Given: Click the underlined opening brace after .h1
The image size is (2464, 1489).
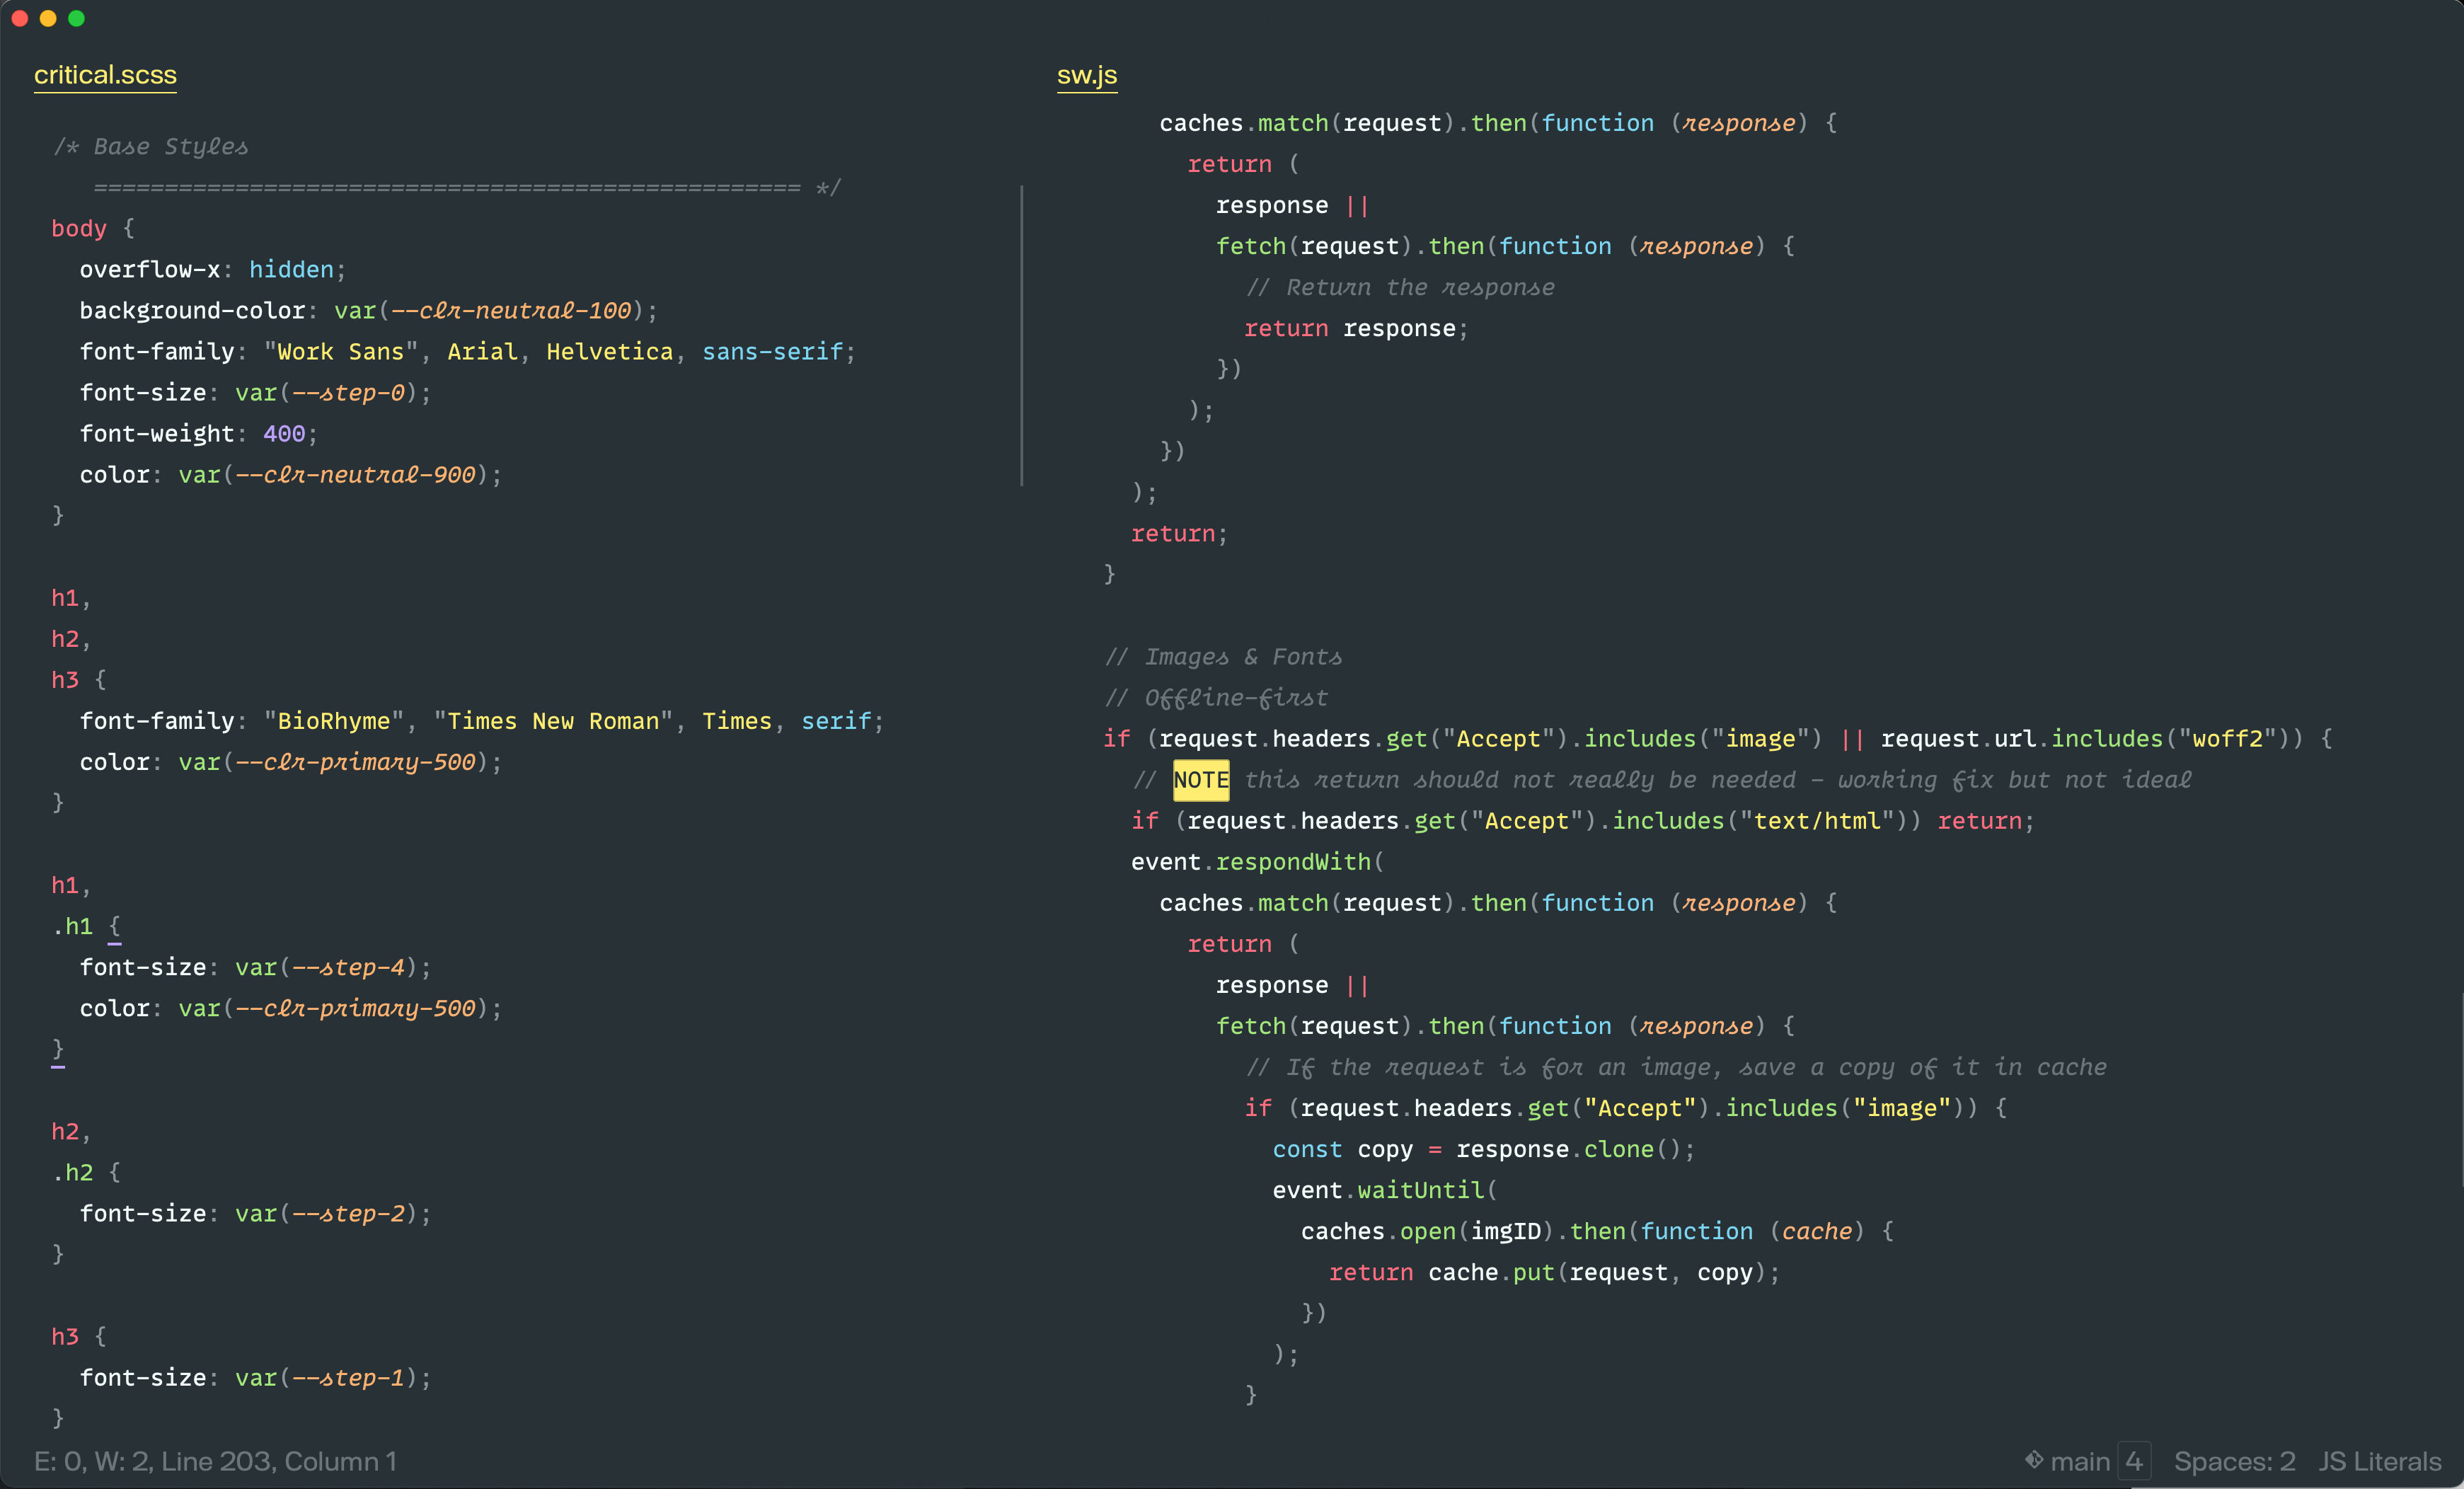Looking at the screenshot, I should coord(114,927).
